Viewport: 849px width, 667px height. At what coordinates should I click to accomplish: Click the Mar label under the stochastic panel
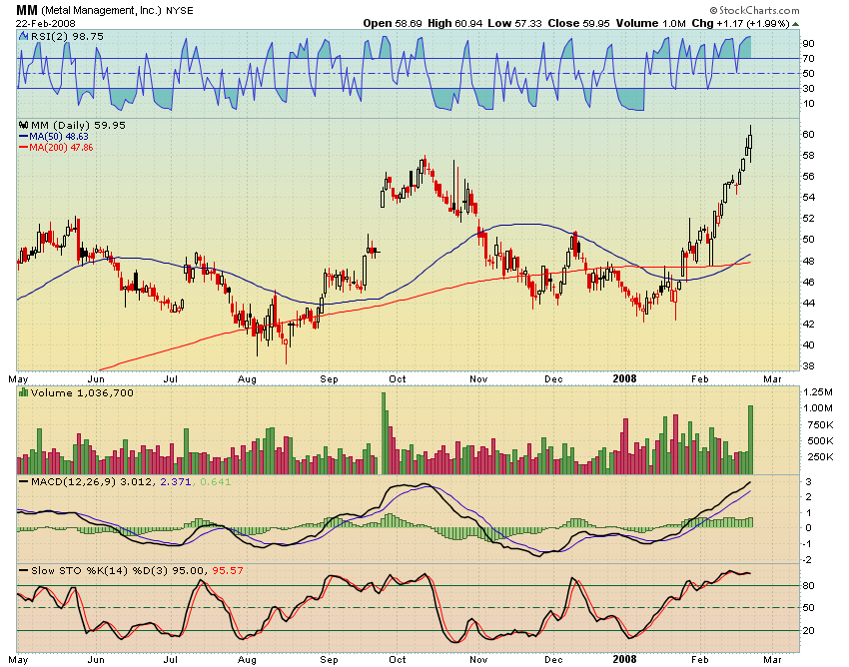coord(772,659)
